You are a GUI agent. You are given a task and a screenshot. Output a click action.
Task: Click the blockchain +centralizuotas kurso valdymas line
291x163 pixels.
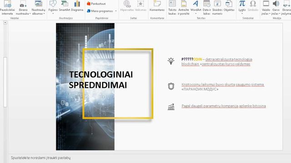[x=216, y=64]
